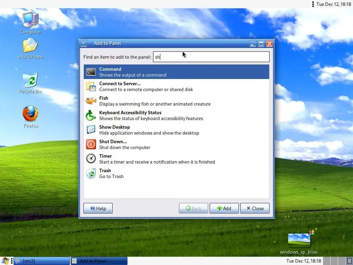Click the taskbar dotted grip handle
The image size is (353, 265).
tap(12, 261)
